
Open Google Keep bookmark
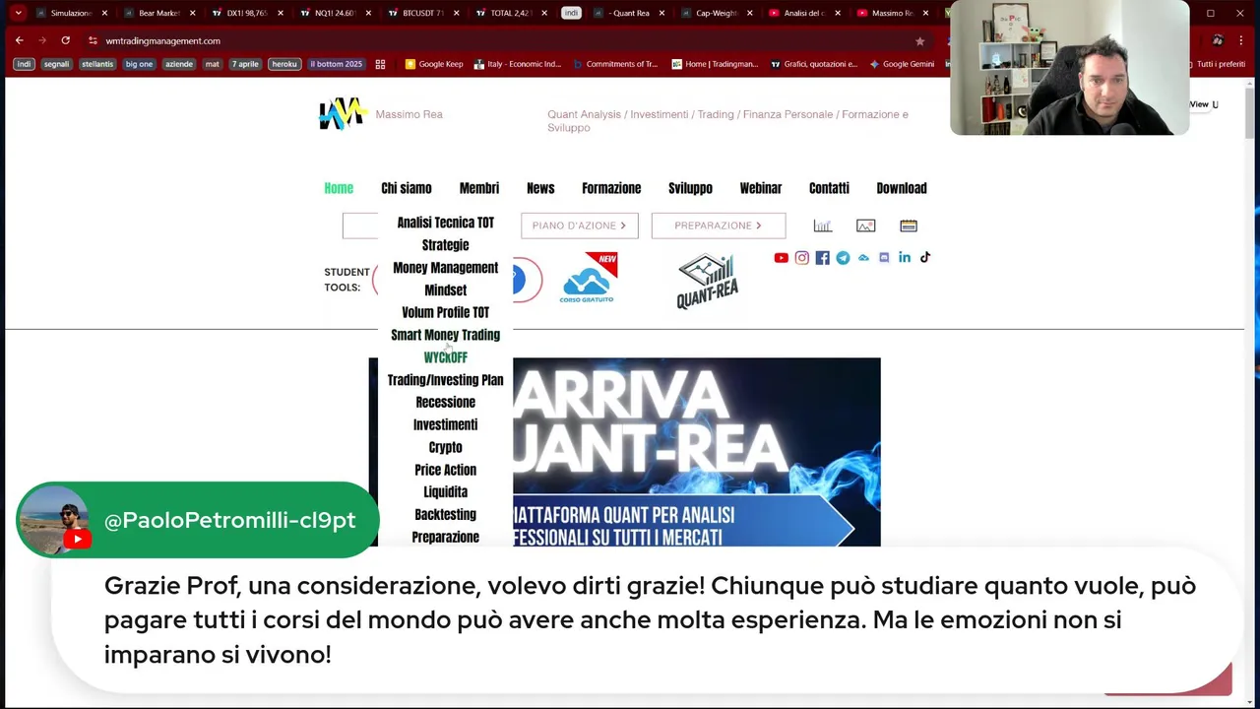433,64
